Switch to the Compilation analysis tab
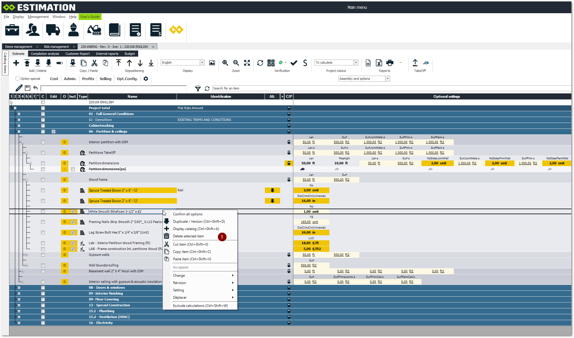Image resolution: width=574 pixels, height=338 pixels. (45, 54)
